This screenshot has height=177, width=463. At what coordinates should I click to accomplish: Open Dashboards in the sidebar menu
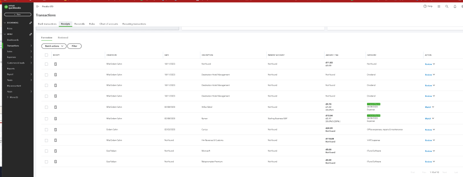(x=13, y=40)
